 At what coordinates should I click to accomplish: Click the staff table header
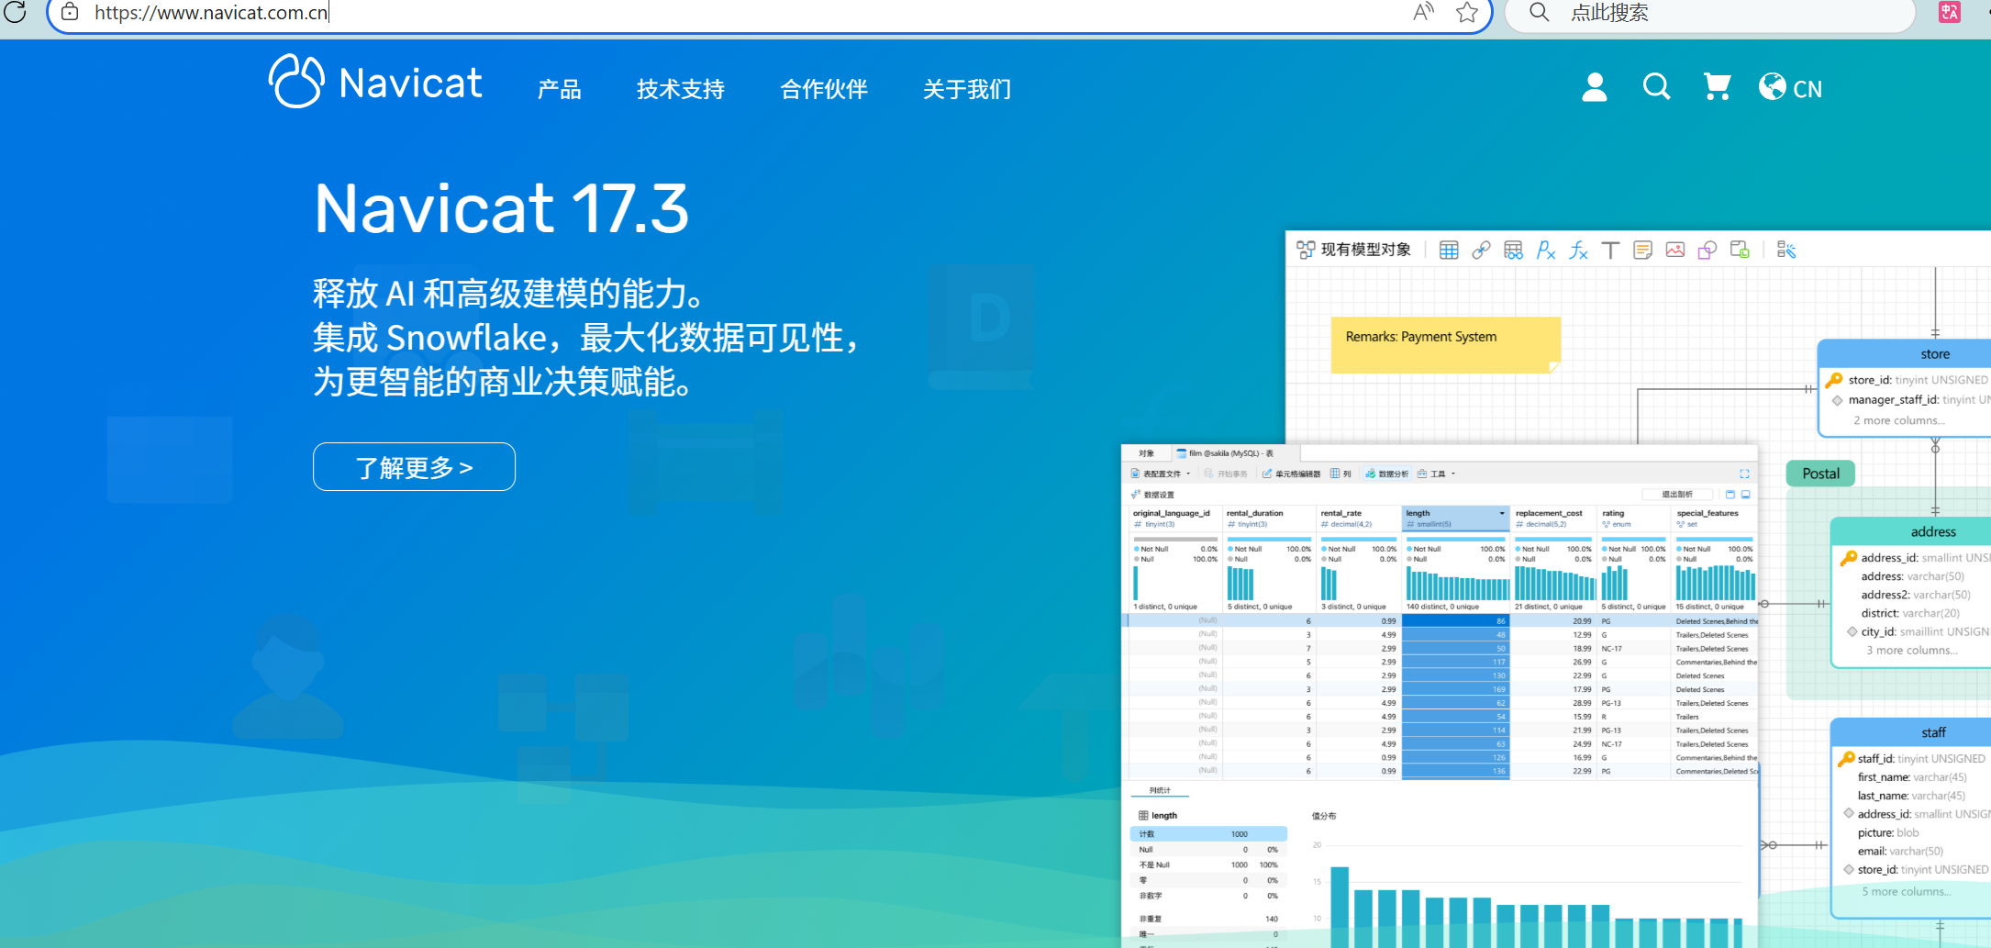pos(1911,732)
